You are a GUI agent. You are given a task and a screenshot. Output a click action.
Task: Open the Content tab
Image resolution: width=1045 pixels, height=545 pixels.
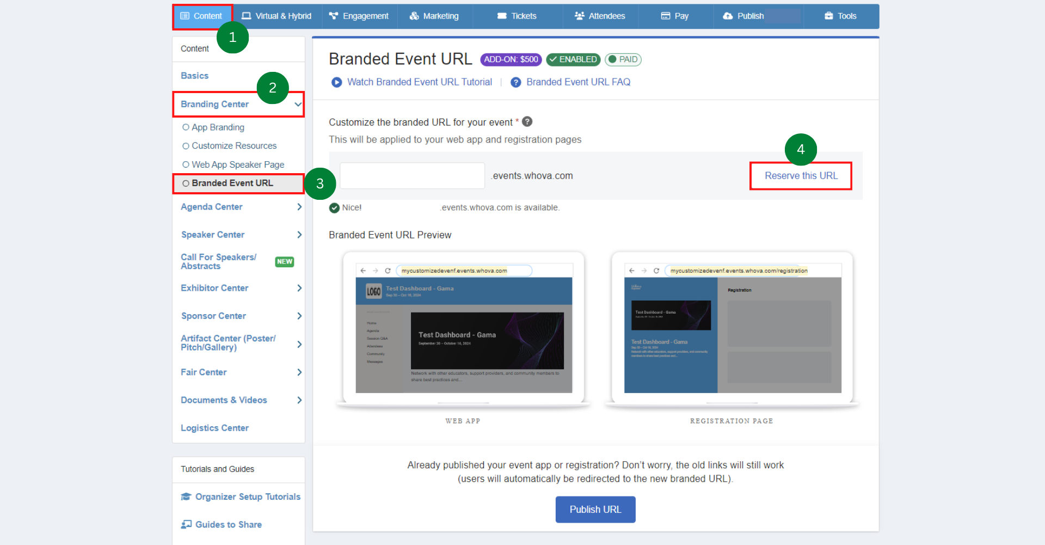(202, 16)
